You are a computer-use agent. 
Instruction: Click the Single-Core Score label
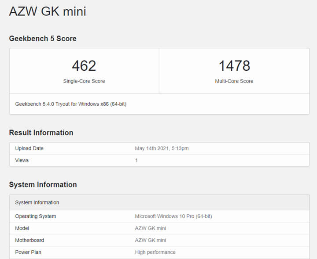point(84,81)
